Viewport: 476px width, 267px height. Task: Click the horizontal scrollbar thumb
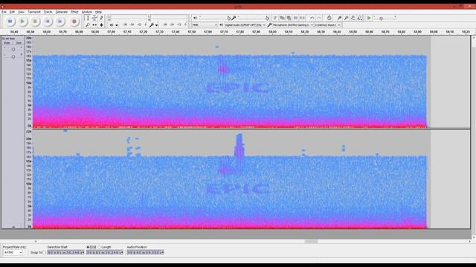pos(311,242)
